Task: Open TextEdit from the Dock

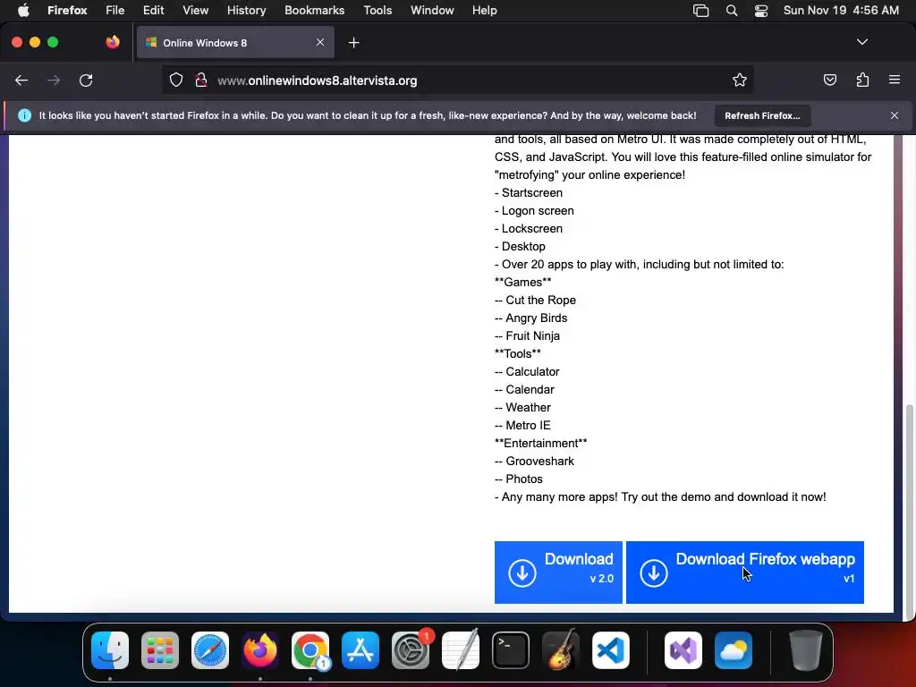Action: pyautogui.click(x=461, y=649)
